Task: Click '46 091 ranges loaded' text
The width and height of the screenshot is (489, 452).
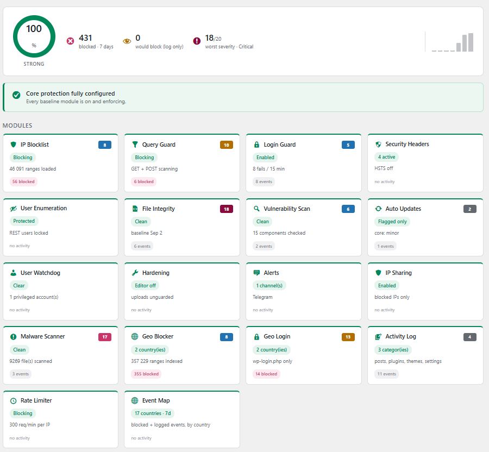Action: point(33,169)
